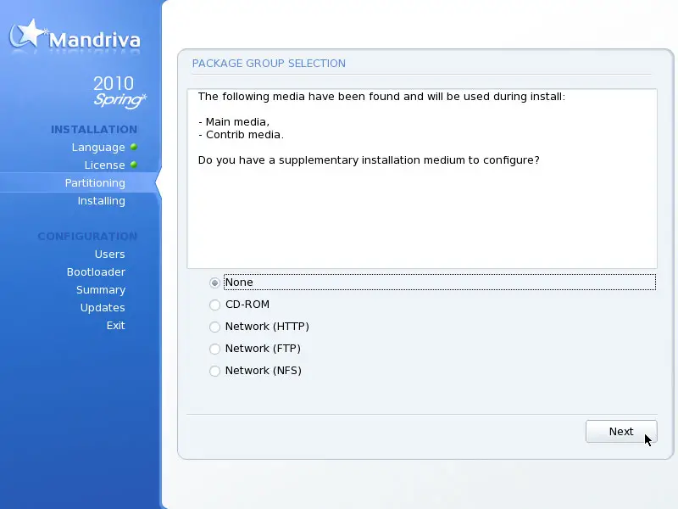678x509 pixels.
Task: Click the supplementary installation medium question text
Action: tap(369, 160)
